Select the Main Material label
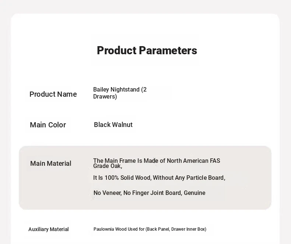 coord(51,164)
